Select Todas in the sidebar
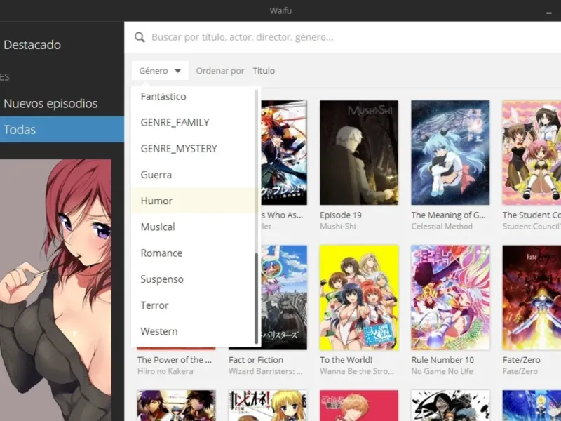Screen dimensions: 561x421 tap(62, 129)
